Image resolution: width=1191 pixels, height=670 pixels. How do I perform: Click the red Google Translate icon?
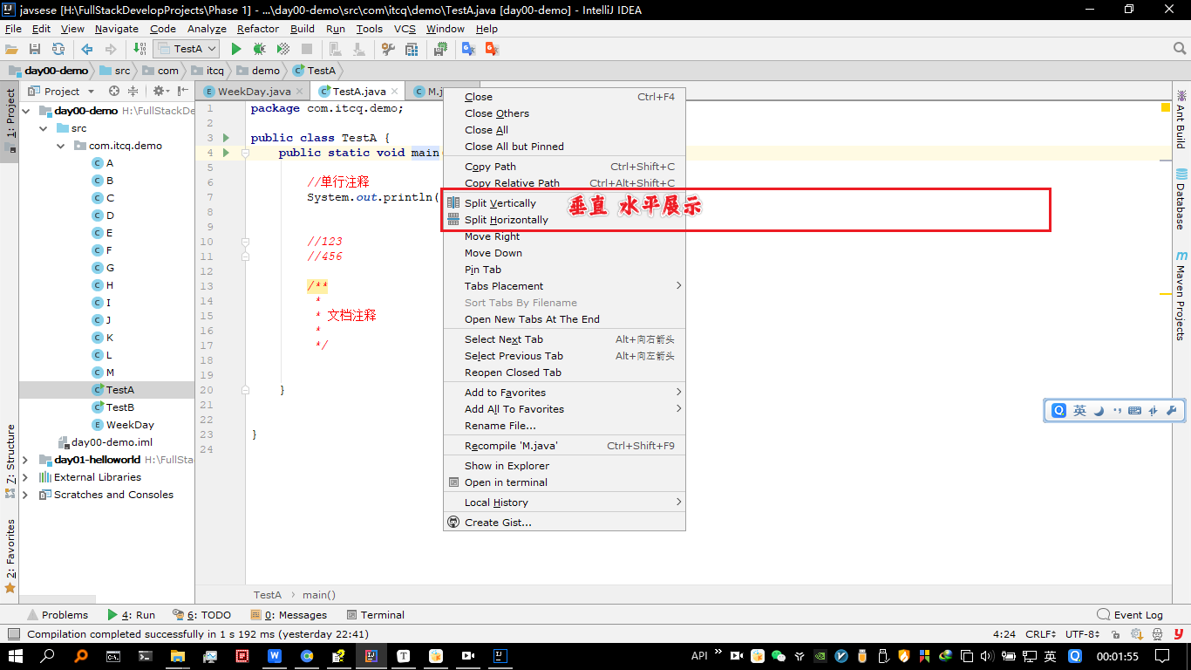pos(491,49)
